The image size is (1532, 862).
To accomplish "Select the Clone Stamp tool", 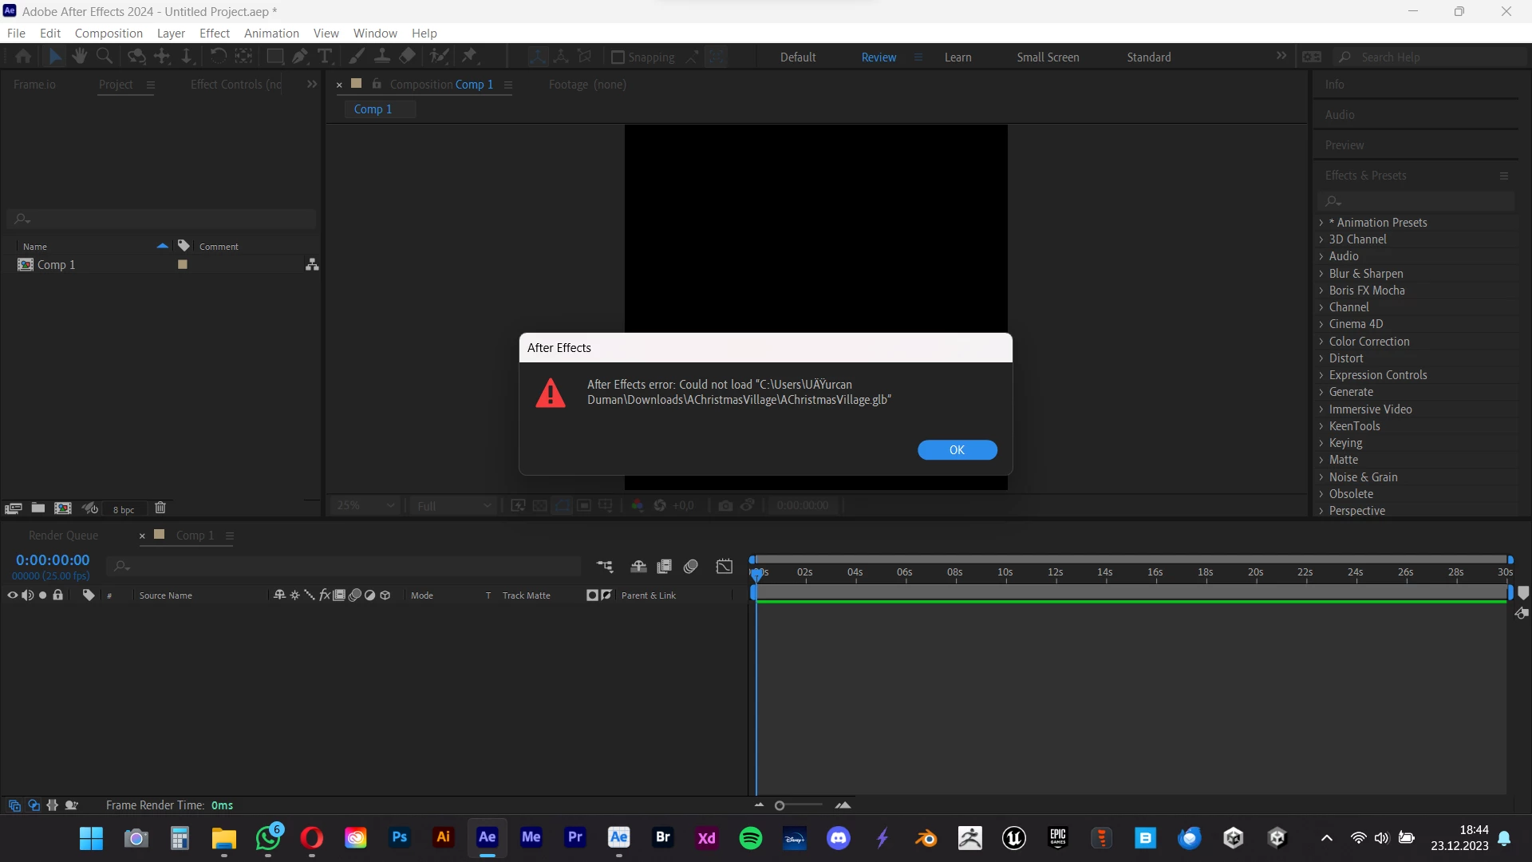I will click(x=382, y=56).
